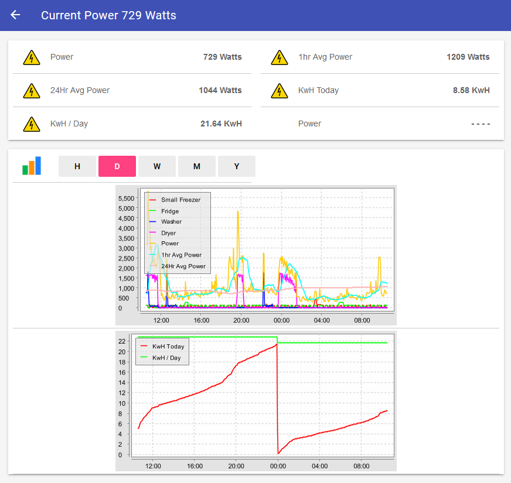511x483 pixels.
Task: Select the D daily range button
Action: [x=117, y=166]
